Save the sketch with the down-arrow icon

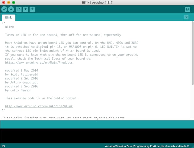point(32,9)
